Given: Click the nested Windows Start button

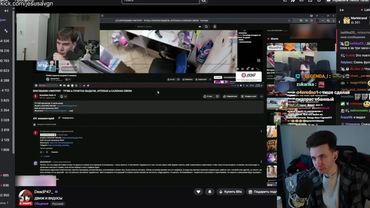Looking at the screenshot, I should pos(36,86).
